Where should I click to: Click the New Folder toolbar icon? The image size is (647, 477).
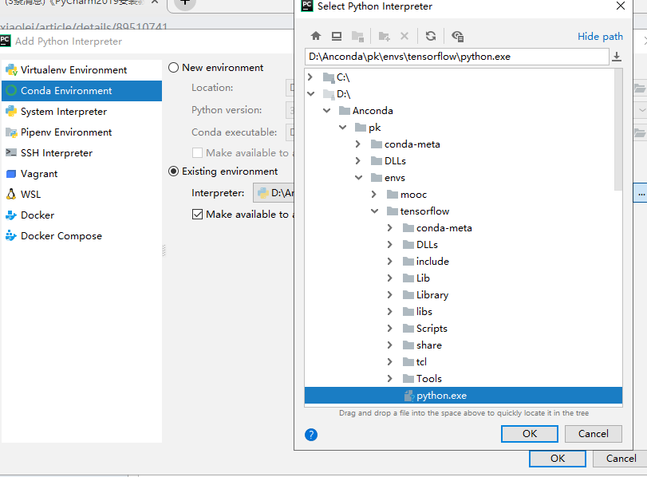pos(385,37)
